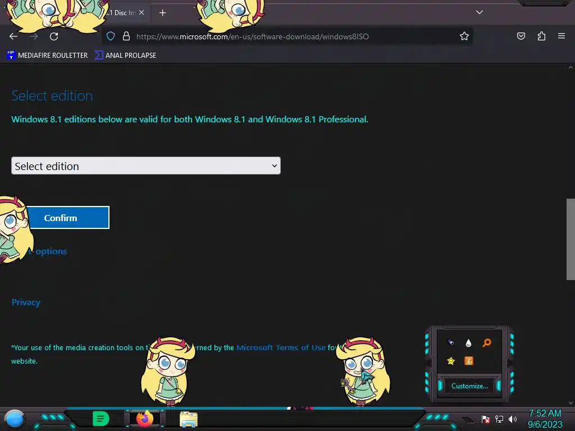Open the Action Center flag icon
The image size is (575, 431).
point(486,419)
